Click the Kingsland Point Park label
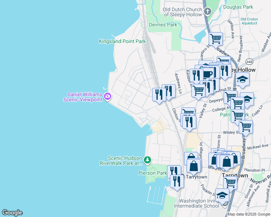The height and width of the screenshot is (217, 271). [x=122, y=41]
